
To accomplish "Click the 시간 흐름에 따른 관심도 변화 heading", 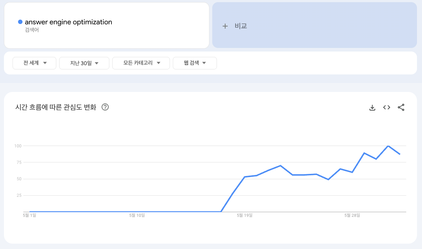I will click(x=56, y=107).
